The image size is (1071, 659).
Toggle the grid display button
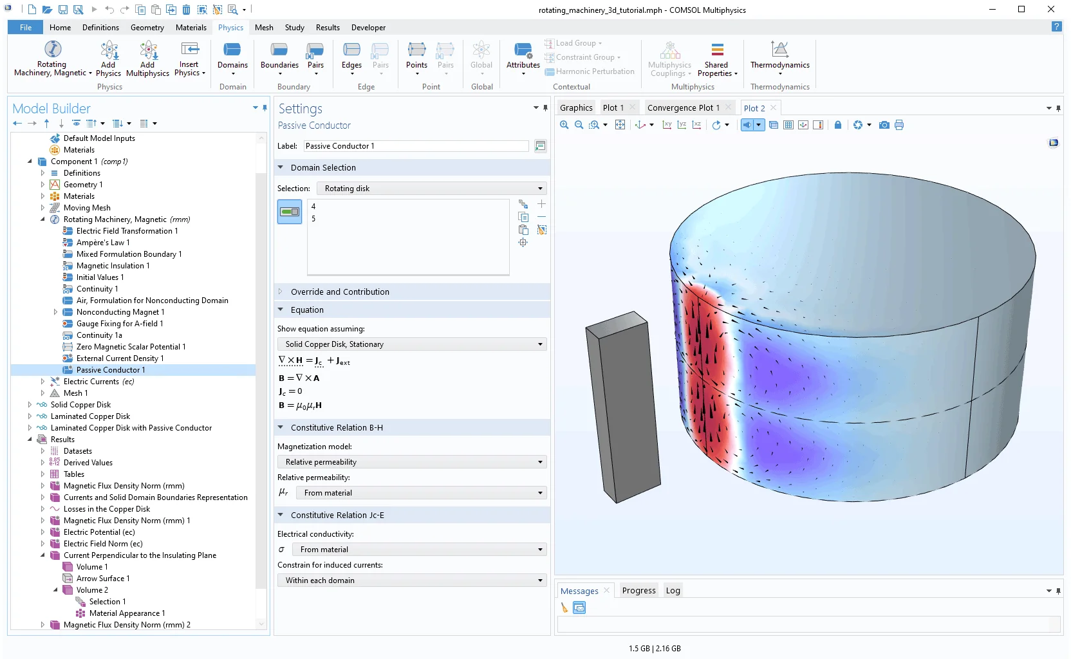788,125
